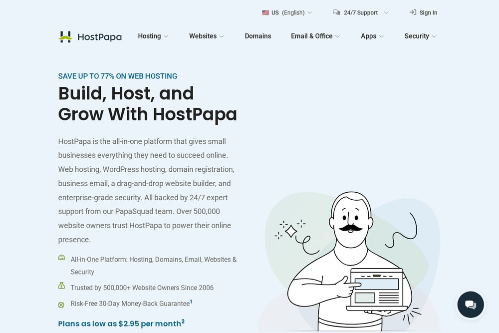Open the Websites navigation menu
Viewport: 499px width, 333px height.
(203, 36)
